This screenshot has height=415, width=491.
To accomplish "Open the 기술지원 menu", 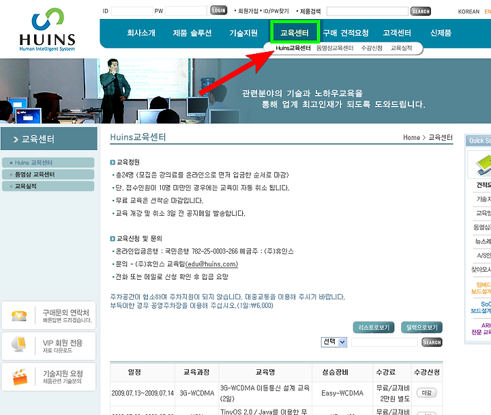I will [243, 33].
